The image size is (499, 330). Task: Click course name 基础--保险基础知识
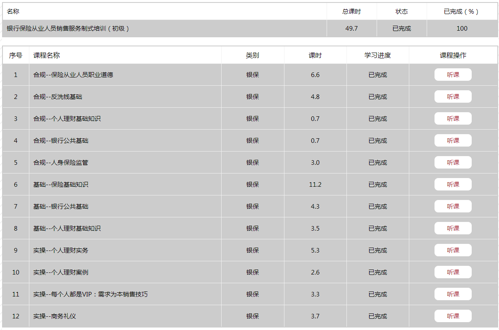click(61, 185)
